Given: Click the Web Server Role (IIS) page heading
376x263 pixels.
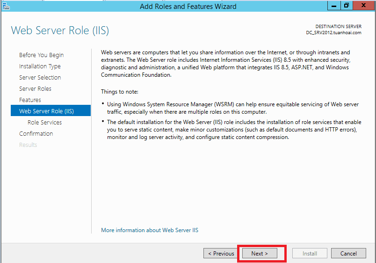Looking at the screenshot, I should coord(60,31).
